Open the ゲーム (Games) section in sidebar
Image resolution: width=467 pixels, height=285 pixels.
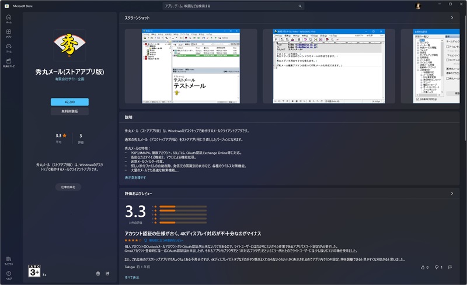pyautogui.click(x=9, y=48)
